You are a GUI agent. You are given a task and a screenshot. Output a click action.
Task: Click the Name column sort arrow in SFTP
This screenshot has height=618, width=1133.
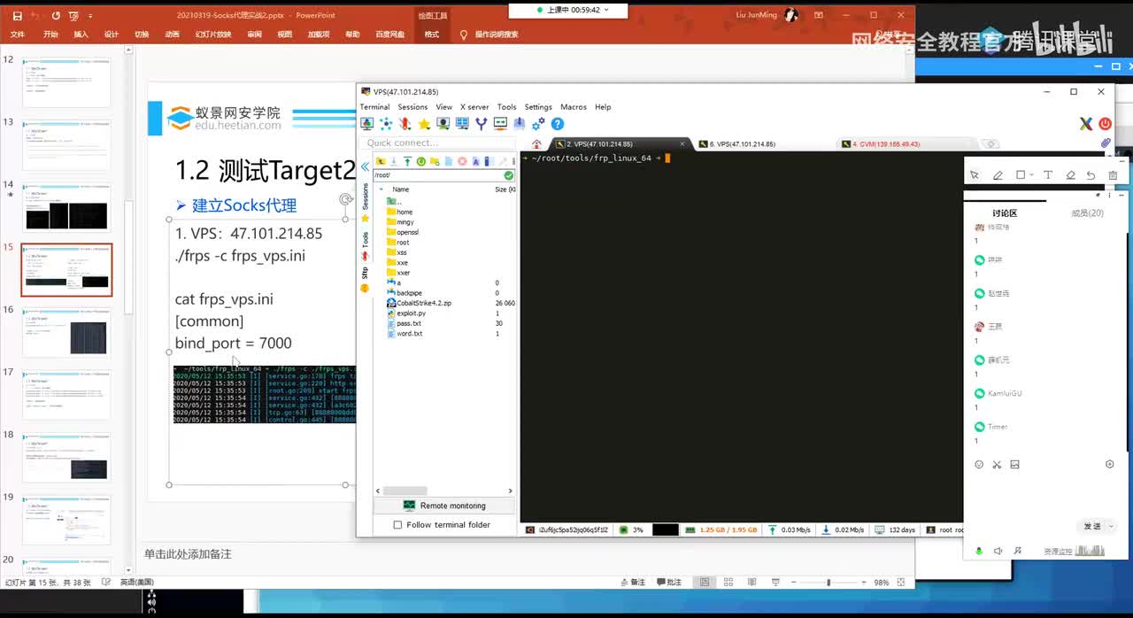coord(382,189)
